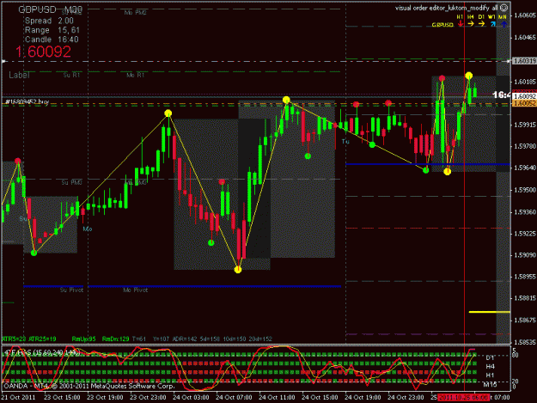Select the red dot at the first peak near 21 Oct

(x=18, y=161)
